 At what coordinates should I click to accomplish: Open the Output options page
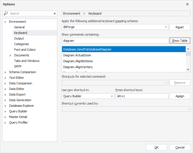pyautogui.click(x=19, y=38)
